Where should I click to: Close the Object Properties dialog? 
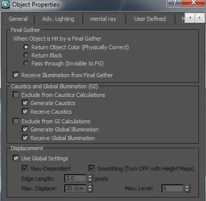pos(193,3)
